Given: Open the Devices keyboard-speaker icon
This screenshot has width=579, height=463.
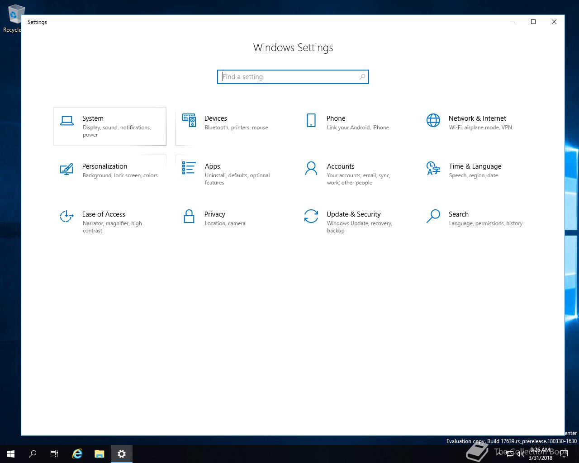Looking at the screenshot, I should (x=189, y=120).
